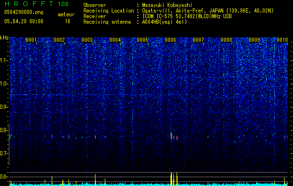Click the meteor count value 16
The width and height of the screenshot is (293, 186).
pyautogui.click(x=68, y=21)
